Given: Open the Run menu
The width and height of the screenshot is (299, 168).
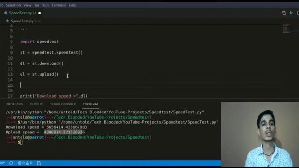Looking at the screenshot, I should 45,5.
